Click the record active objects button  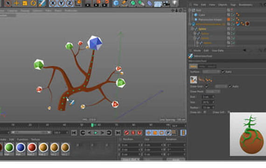coord(126,133)
